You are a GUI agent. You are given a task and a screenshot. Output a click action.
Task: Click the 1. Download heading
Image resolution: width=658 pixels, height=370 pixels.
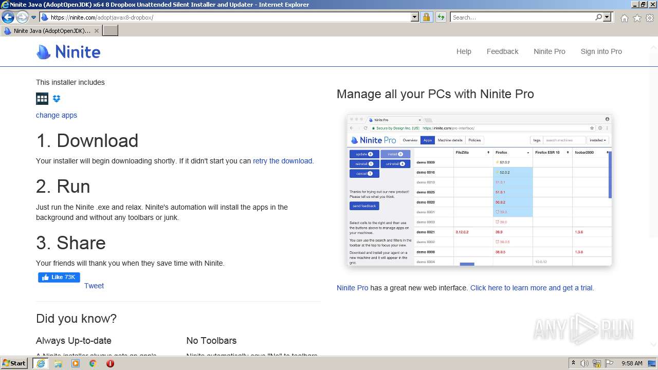pyautogui.click(x=87, y=141)
